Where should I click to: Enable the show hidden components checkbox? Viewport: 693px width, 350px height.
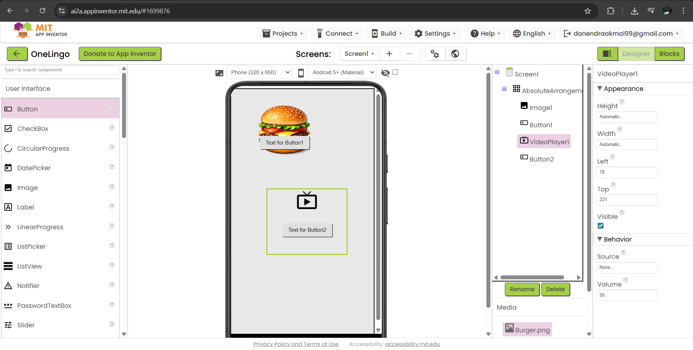coord(395,72)
